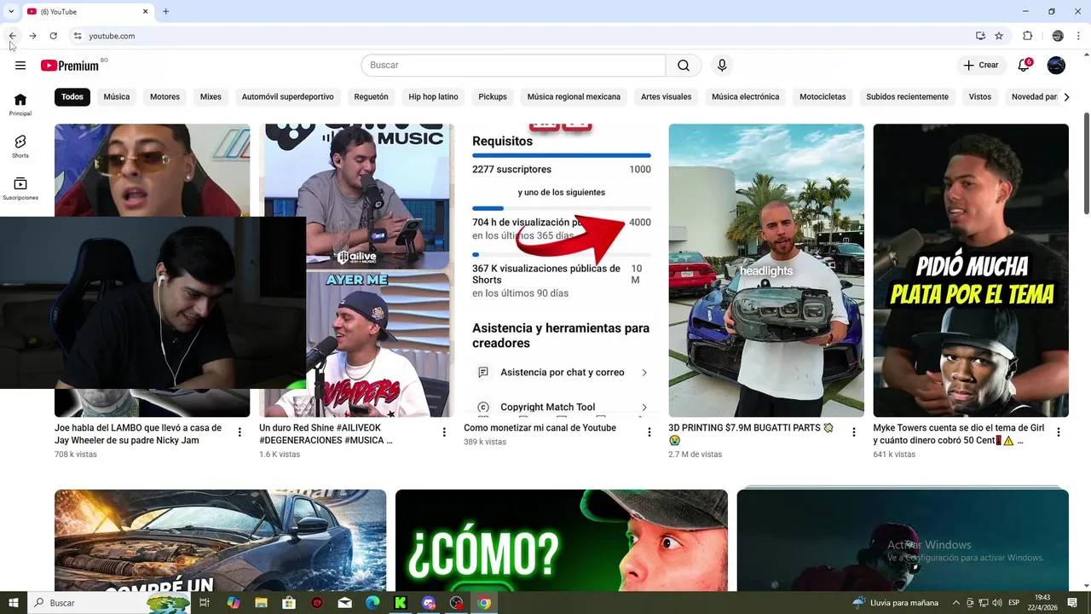Viewport: 1091px width, 614px height.
Task: Open the green ¿CÓMO? video thumbnail
Action: [562, 541]
